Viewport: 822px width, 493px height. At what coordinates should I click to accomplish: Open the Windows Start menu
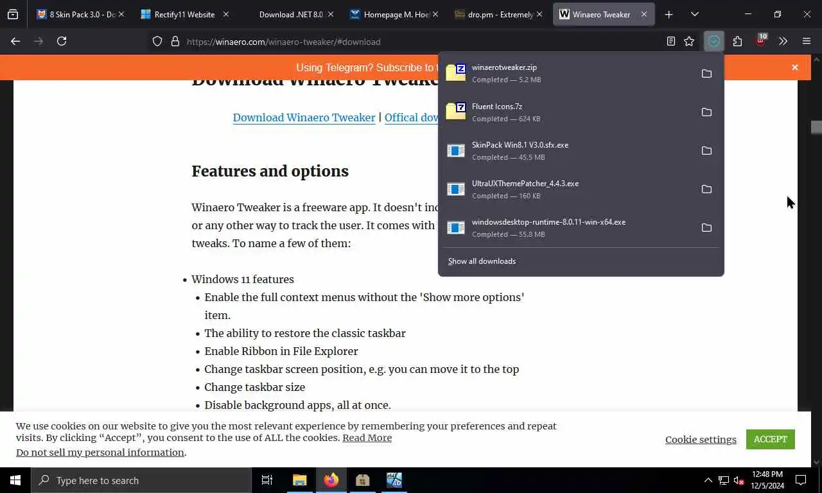pos(15,480)
